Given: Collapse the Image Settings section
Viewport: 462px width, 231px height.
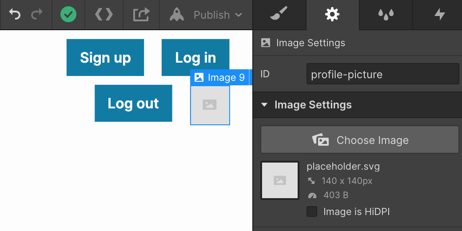Looking at the screenshot, I should click(x=265, y=104).
